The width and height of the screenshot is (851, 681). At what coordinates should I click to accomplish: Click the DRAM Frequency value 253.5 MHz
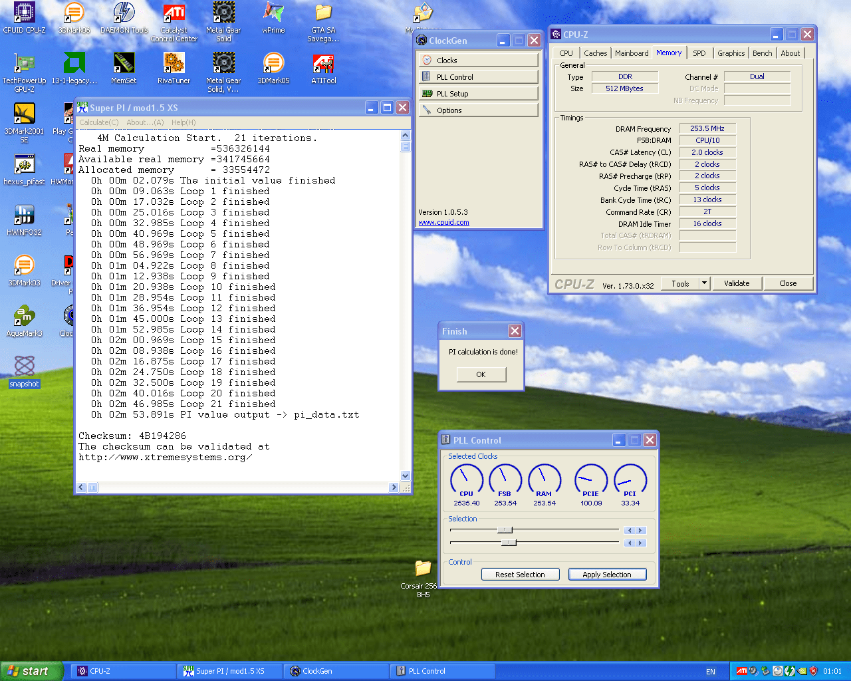[707, 128]
